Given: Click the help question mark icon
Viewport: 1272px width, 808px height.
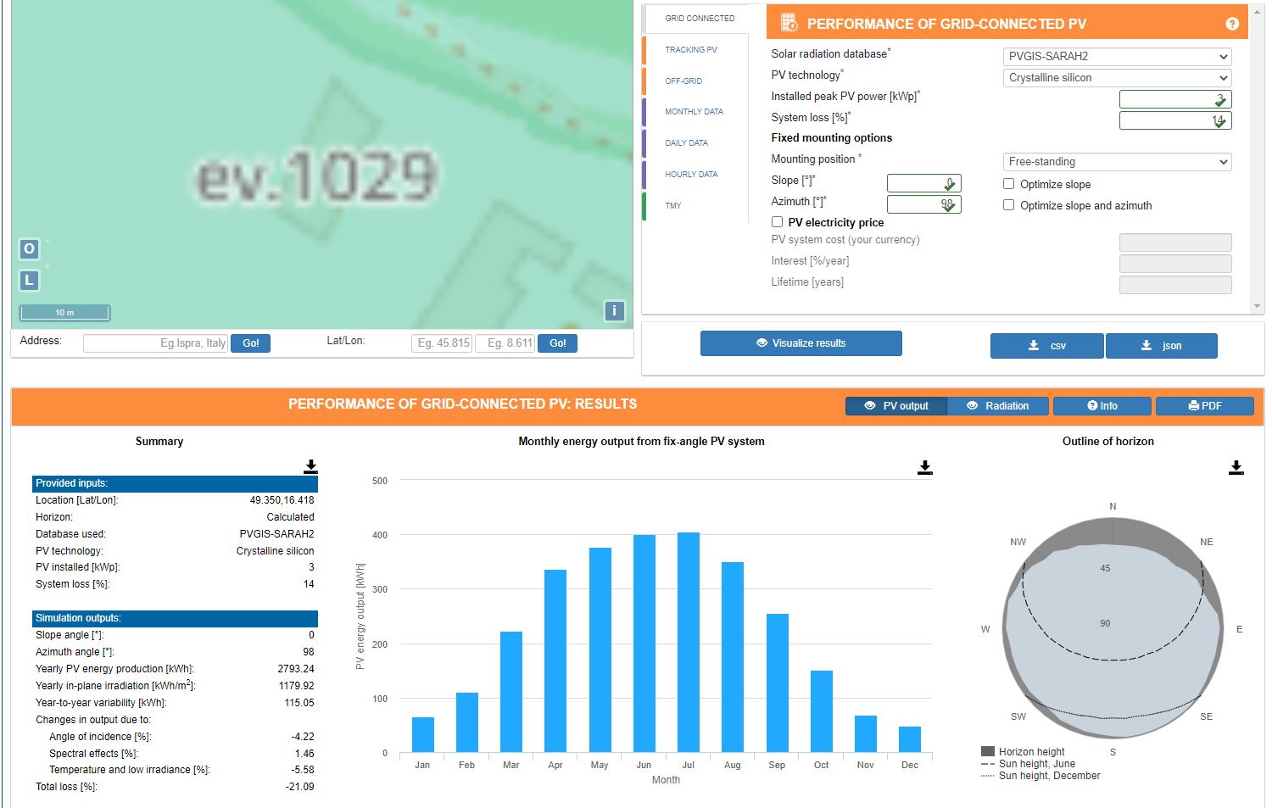Looking at the screenshot, I should tap(1232, 24).
